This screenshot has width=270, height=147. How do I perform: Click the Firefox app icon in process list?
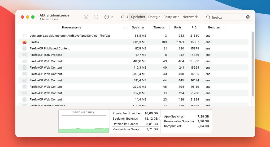point(25,42)
